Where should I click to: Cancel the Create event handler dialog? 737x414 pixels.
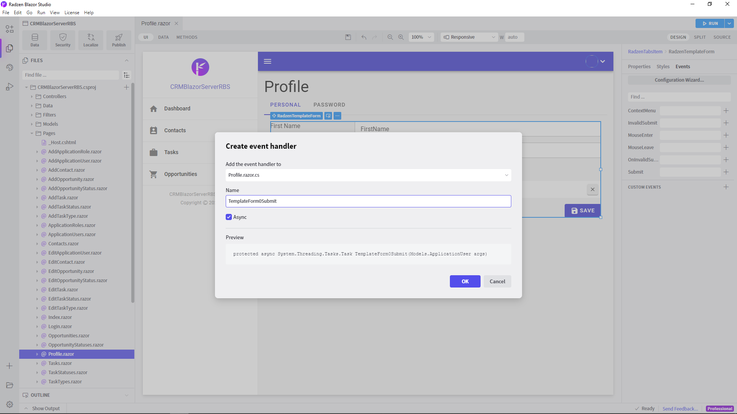497,281
